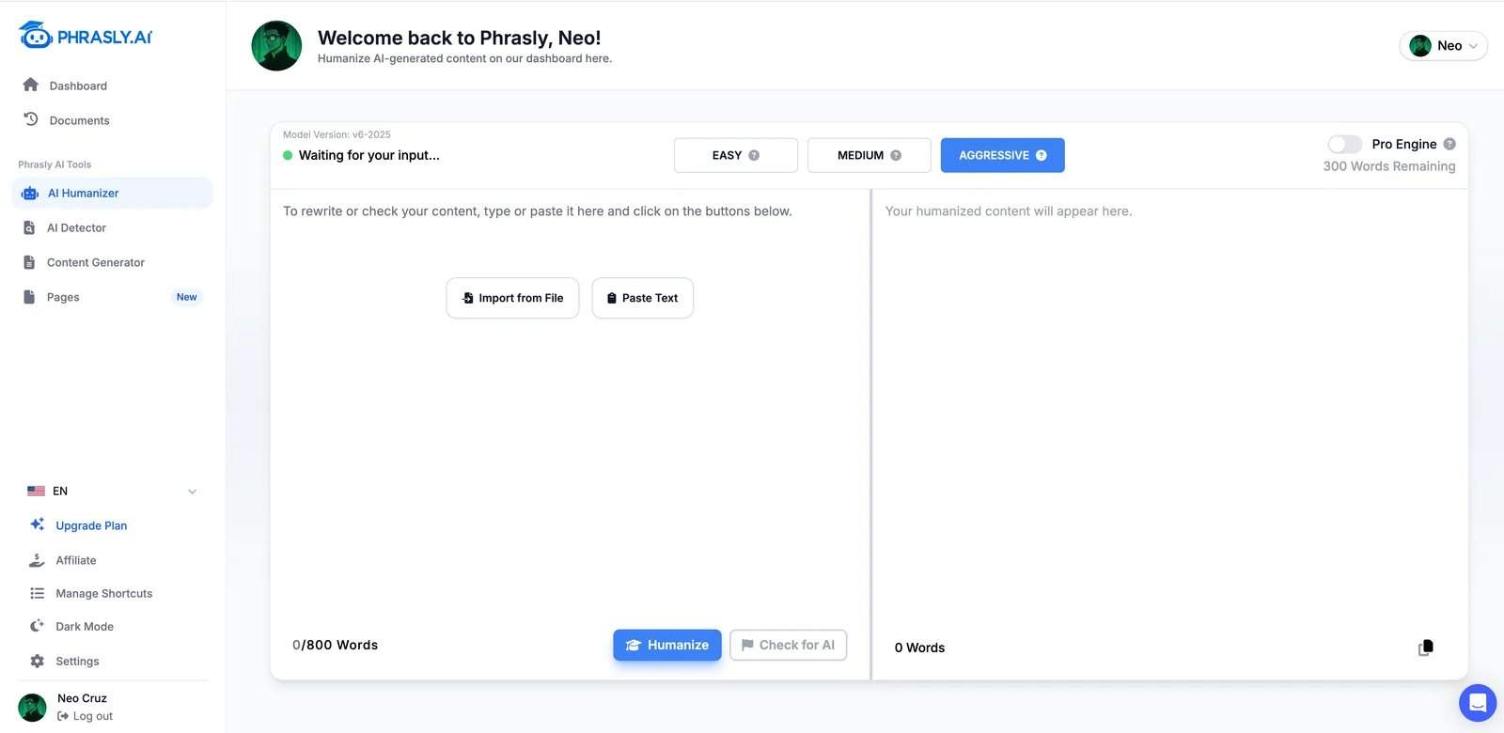Open Pages via its page icon
Viewport: 1504px width, 733px height.
29,297
